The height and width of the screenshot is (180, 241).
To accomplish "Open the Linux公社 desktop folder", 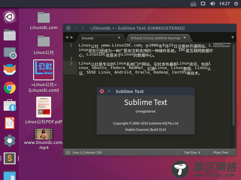I will tap(44, 45).
